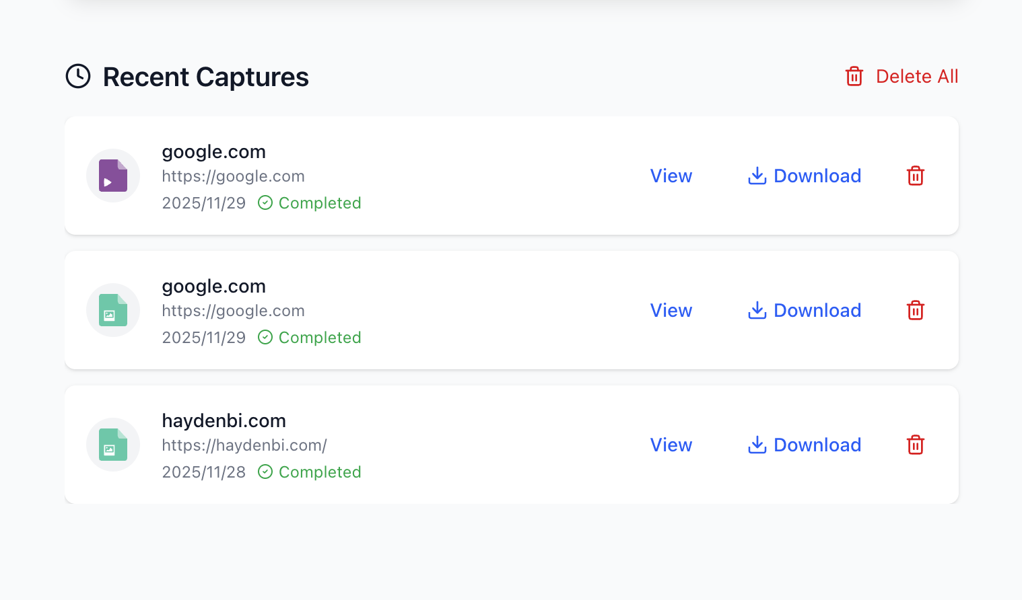Viewport: 1022px width, 600px height.
Task: Click the purple video file icon for google.com
Action: point(112,175)
